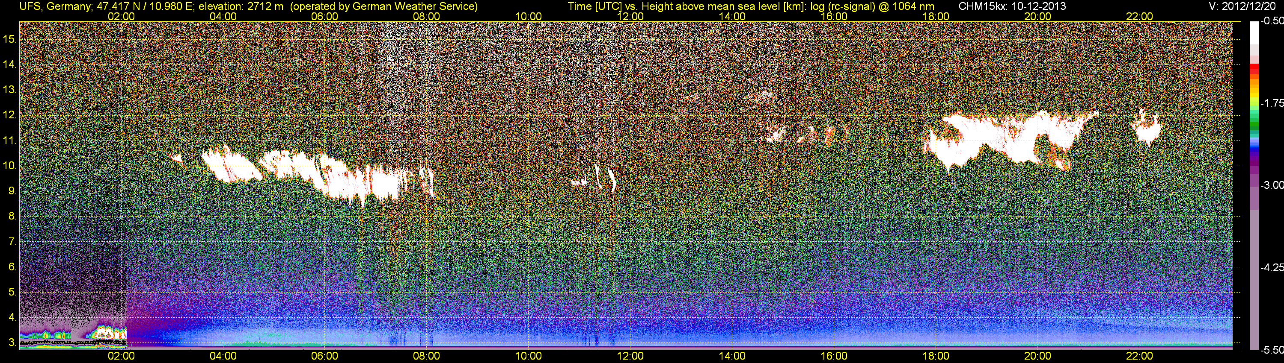Click the "-5.50" color scale value
Viewport: 1284px width, 363px height.
1272,350
